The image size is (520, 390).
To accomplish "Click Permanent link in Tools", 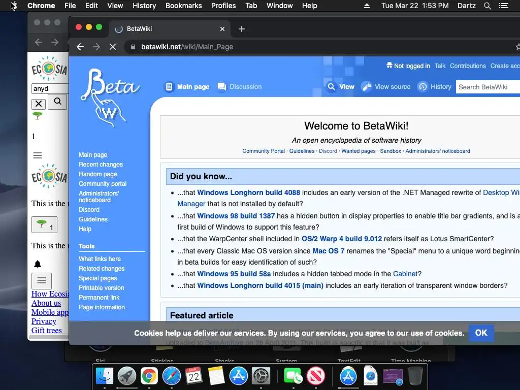I will click(x=99, y=298).
